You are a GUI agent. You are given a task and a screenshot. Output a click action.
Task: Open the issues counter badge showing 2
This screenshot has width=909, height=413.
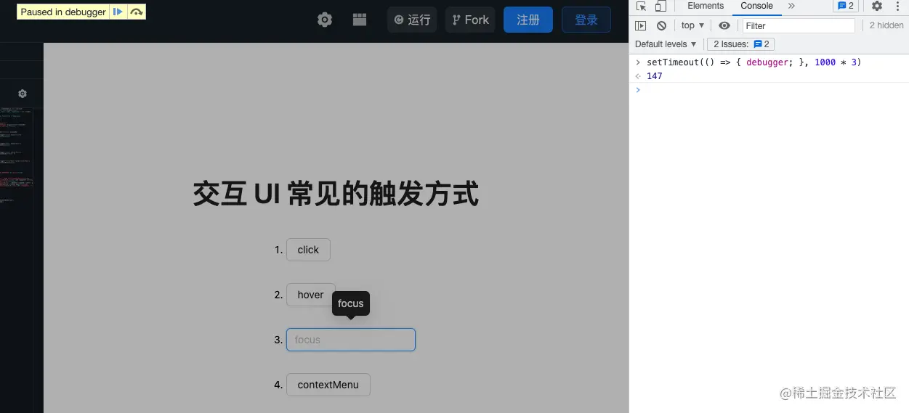point(846,6)
